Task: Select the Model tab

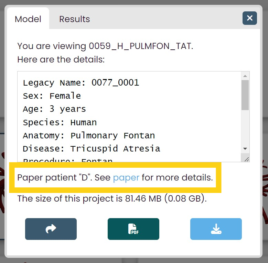Action: click(28, 19)
